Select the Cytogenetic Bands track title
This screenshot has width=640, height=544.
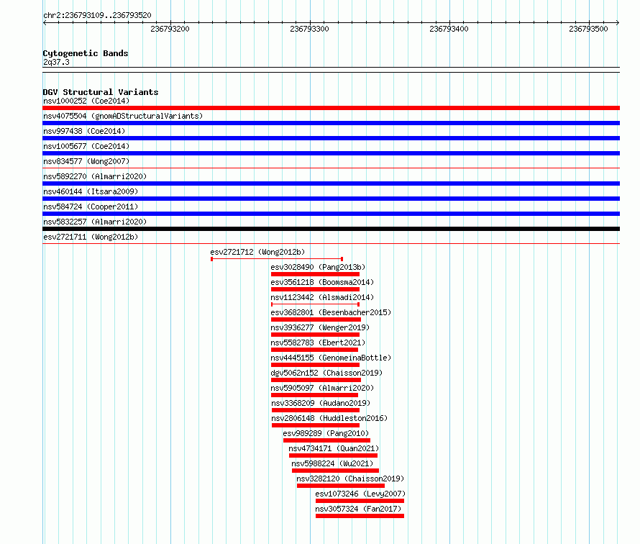coord(86,53)
